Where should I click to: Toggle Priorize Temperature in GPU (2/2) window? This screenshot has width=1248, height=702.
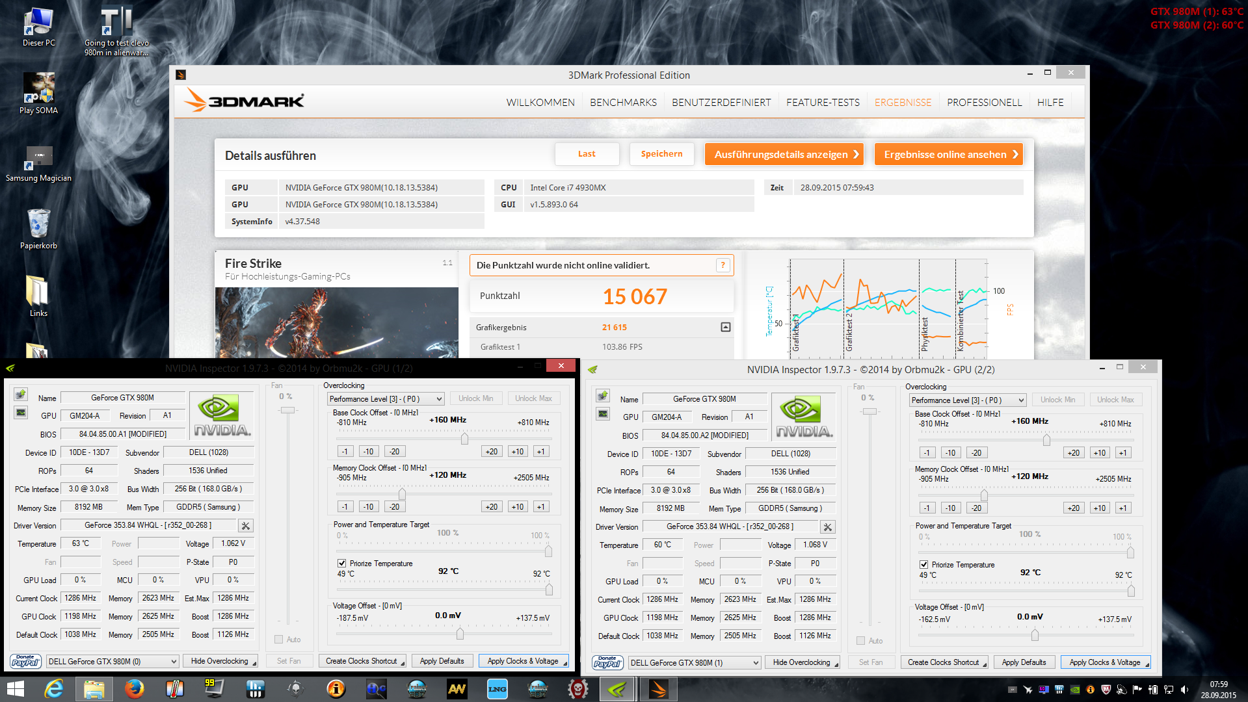click(x=923, y=564)
